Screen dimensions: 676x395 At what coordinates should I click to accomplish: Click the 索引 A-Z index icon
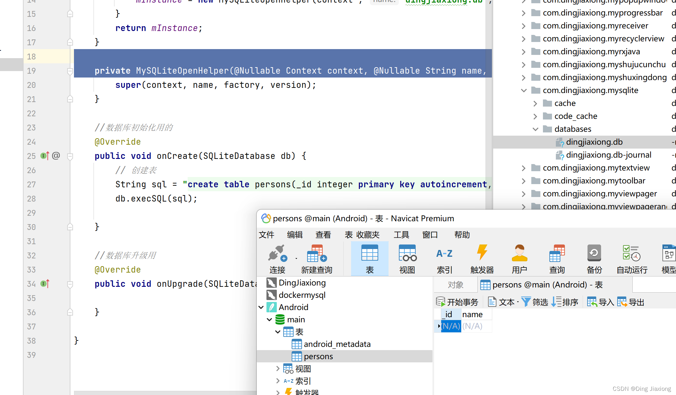[444, 259]
